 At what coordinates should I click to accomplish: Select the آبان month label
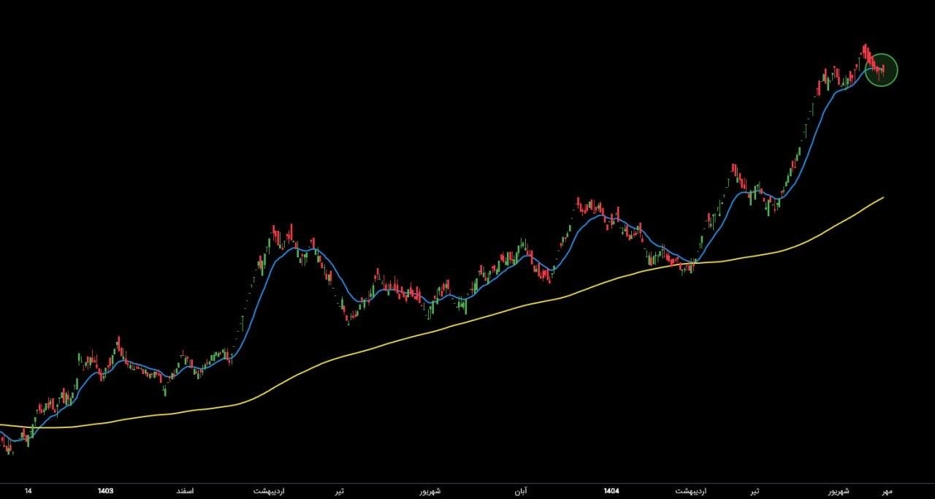point(520,491)
